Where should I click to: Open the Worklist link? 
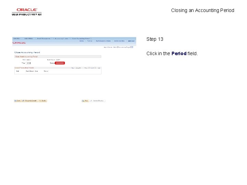click(x=90, y=41)
